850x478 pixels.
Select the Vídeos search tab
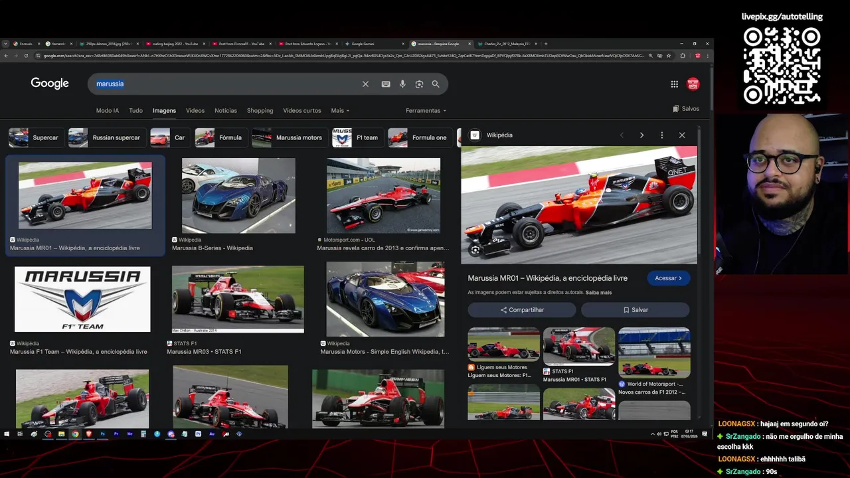point(195,111)
